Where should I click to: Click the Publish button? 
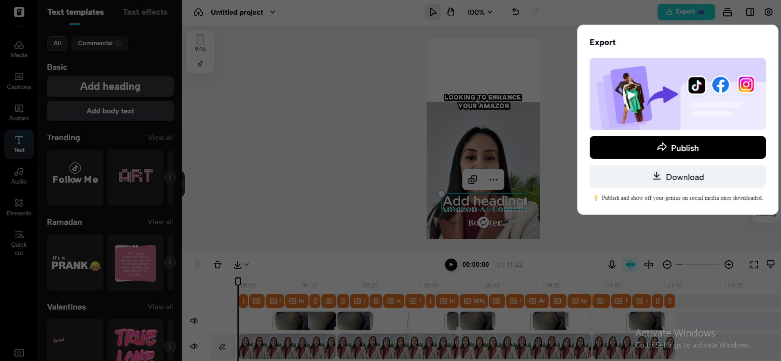tap(677, 148)
